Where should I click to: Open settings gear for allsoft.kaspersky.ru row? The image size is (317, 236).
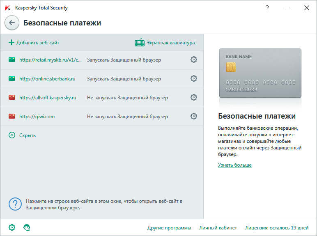194,97
